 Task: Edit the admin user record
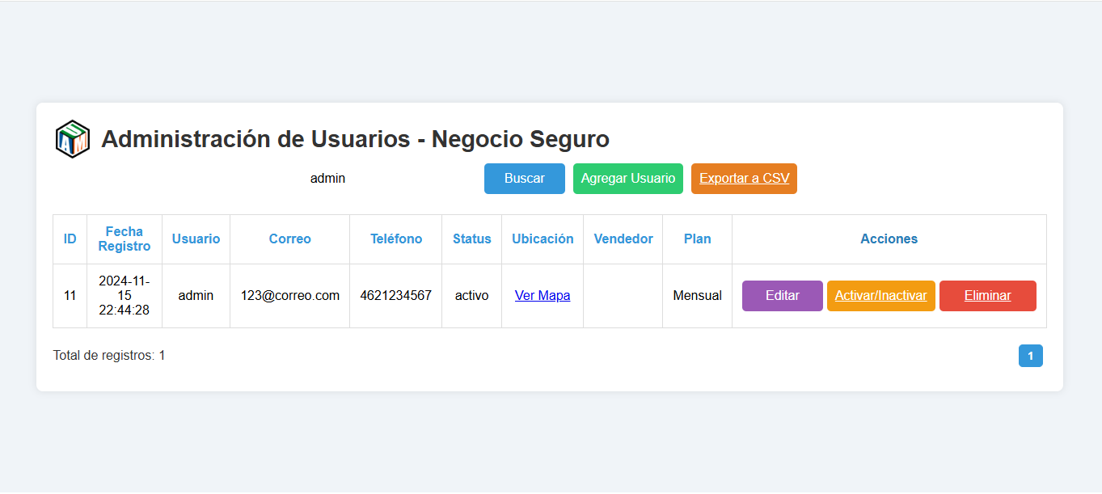coord(782,295)
